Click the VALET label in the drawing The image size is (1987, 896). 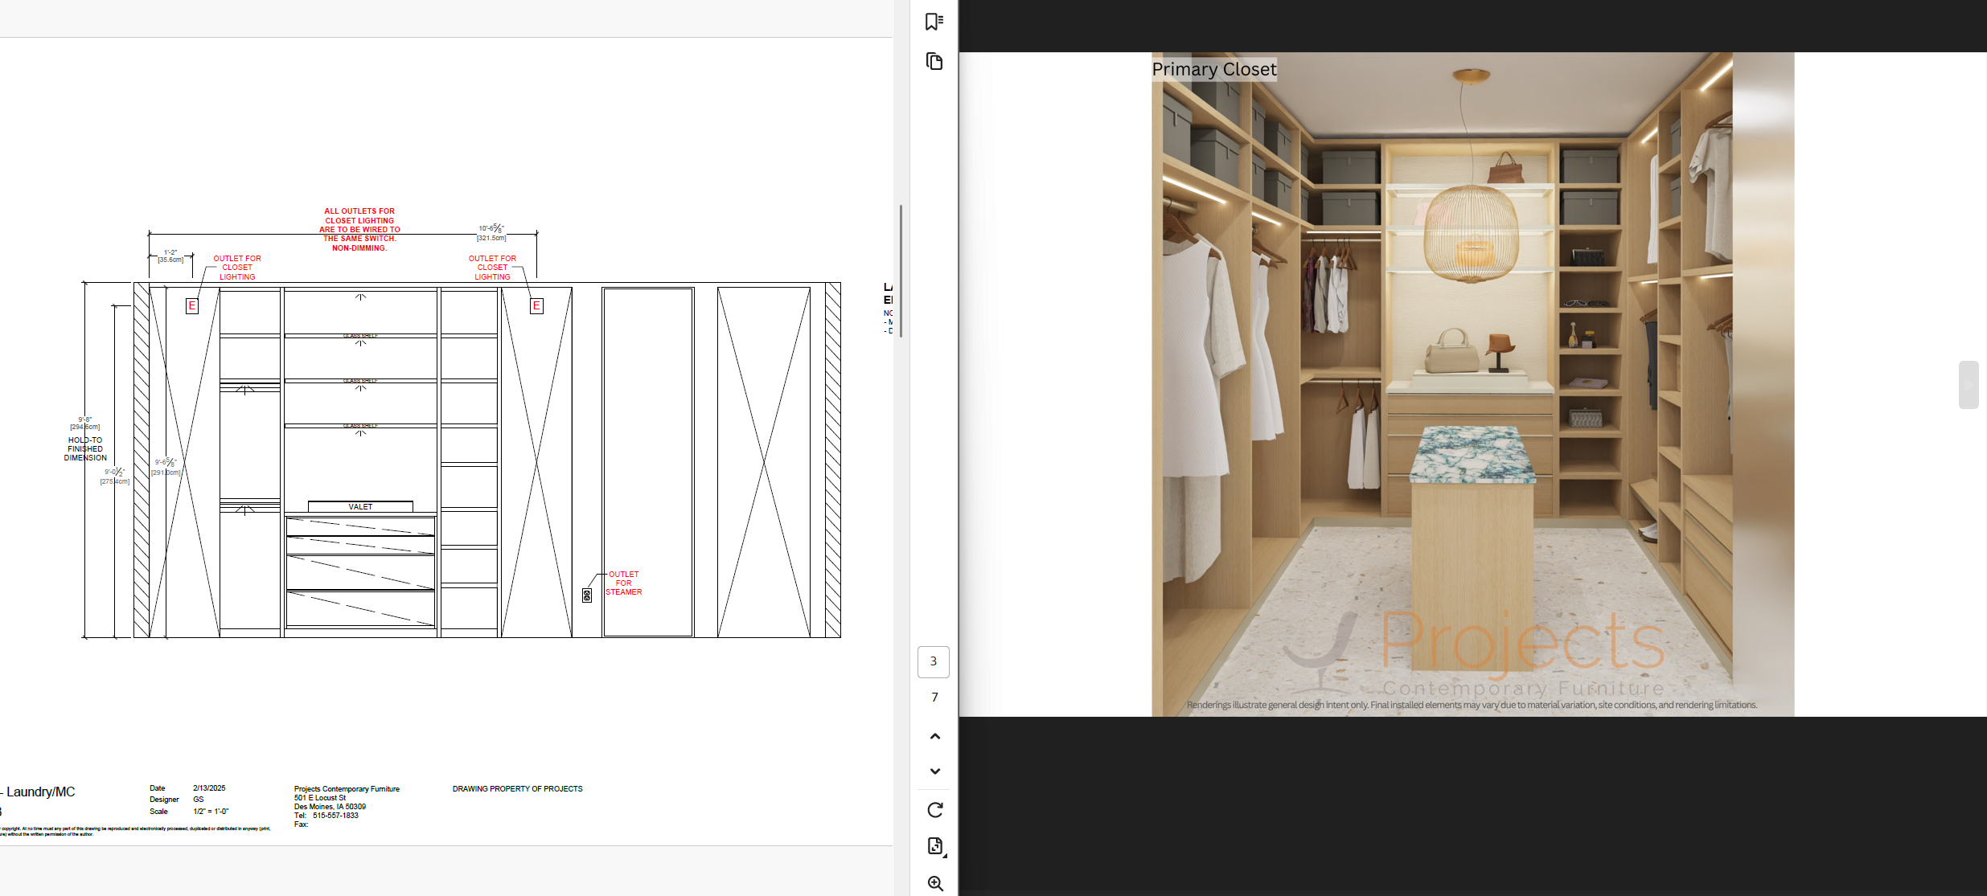360,507
